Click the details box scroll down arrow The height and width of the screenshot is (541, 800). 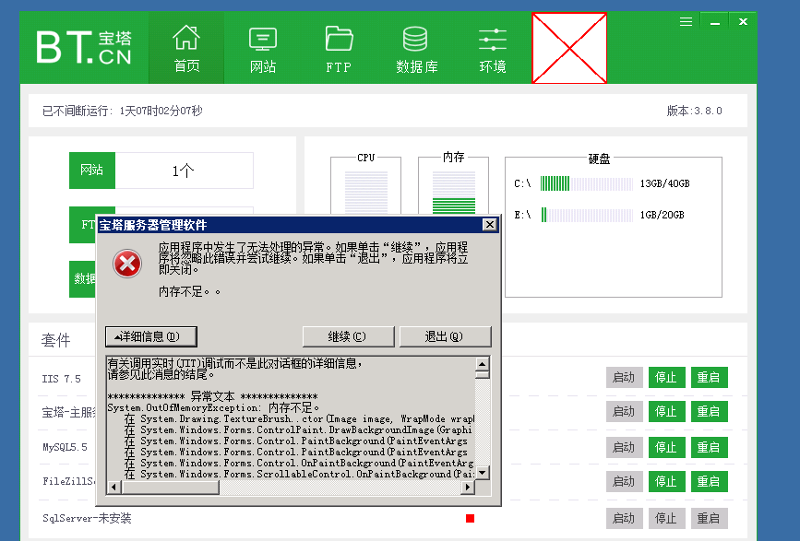[x=483, y=472]
